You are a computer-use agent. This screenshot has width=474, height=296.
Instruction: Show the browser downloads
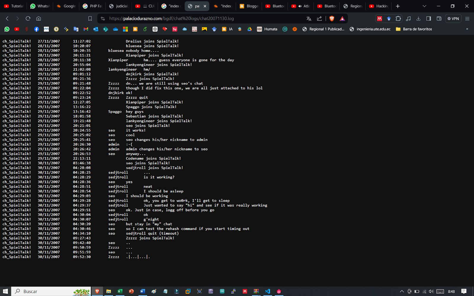coord(418,19)
